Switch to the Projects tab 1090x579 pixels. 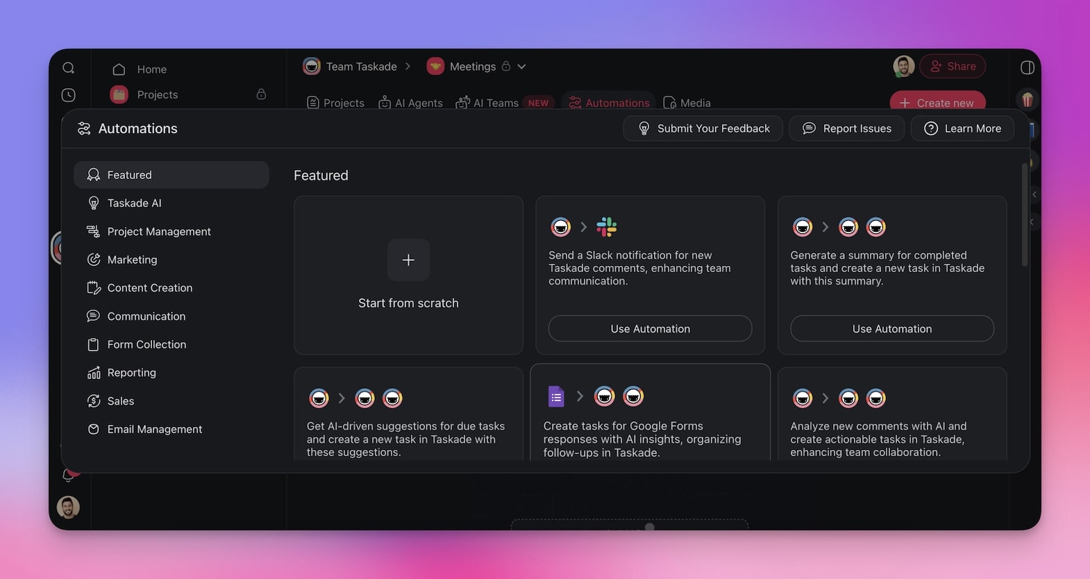click(x=336, y=103)
